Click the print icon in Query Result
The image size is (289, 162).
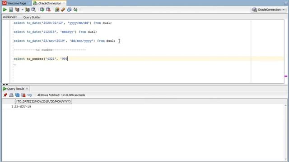pyautogui.click(x=11, y=95)
